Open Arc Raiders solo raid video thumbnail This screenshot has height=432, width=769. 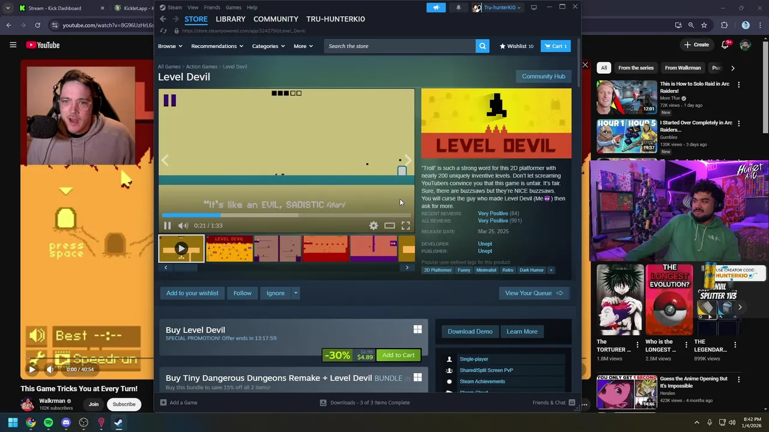[x=627, y=97]
